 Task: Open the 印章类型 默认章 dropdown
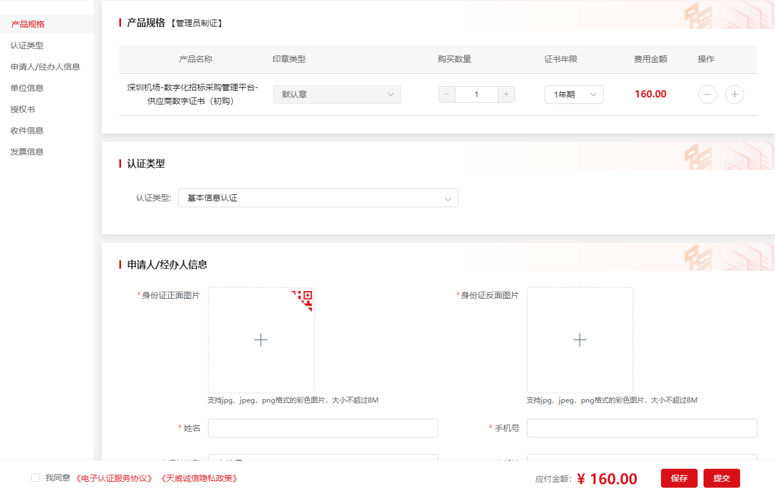337,94
